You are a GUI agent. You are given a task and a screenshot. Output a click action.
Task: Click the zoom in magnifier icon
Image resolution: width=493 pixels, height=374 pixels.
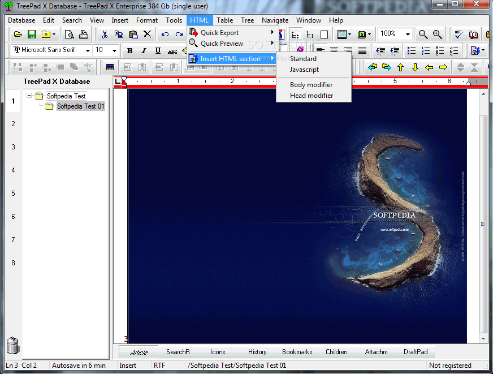click(x=438, y=34)
